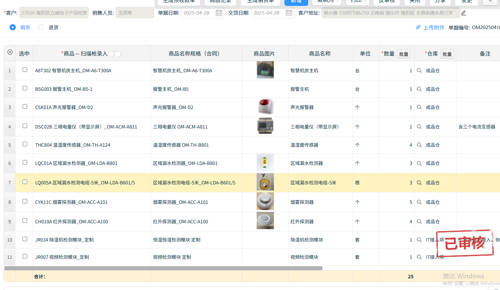View 智慧机房主机 product image
500x290 pixels.
point(265,70)
